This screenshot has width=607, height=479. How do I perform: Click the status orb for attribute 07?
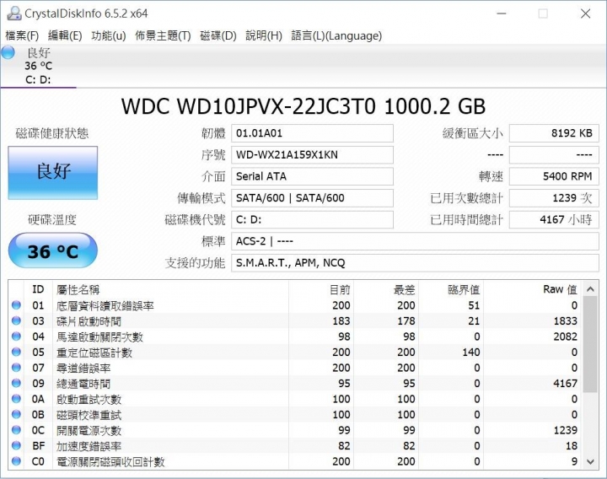click(16, 368)
